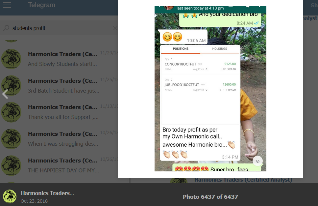Image resolution: width=318 pixels, height=206 pixels.
Task: Select the HOLDINGS tab in the photo
Action: click(x=220, y=49)
